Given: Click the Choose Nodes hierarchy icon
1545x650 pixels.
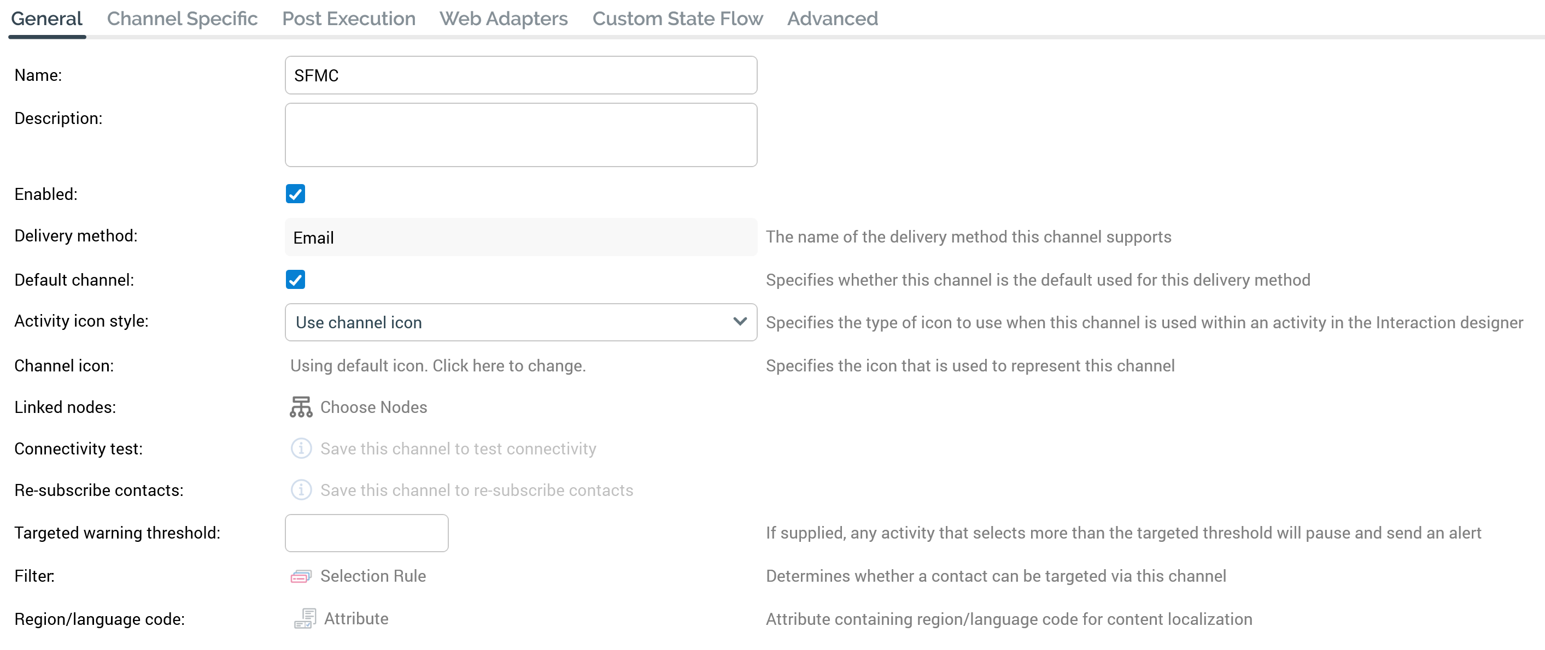Looking at the screenshot, I should (301, 407).
